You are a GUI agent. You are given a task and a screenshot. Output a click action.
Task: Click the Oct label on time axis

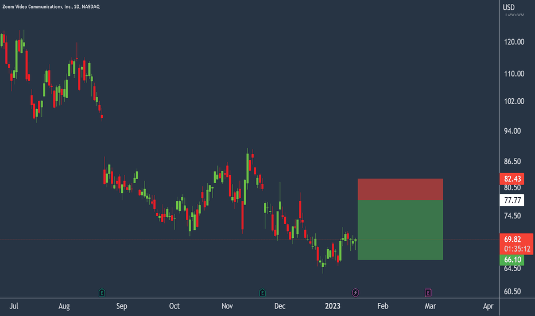pyautogui.click(x=175, y=306)
